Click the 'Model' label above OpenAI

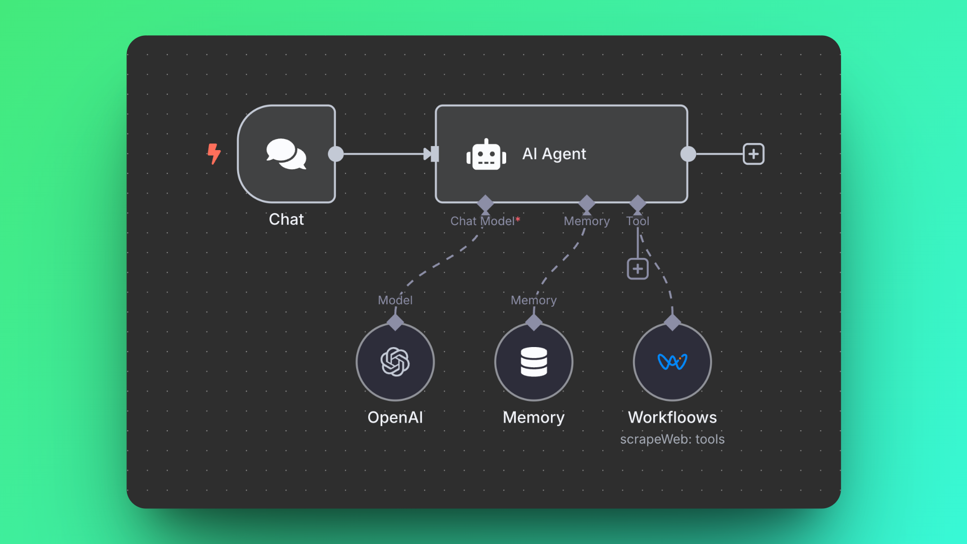click(x=395, y=300)
